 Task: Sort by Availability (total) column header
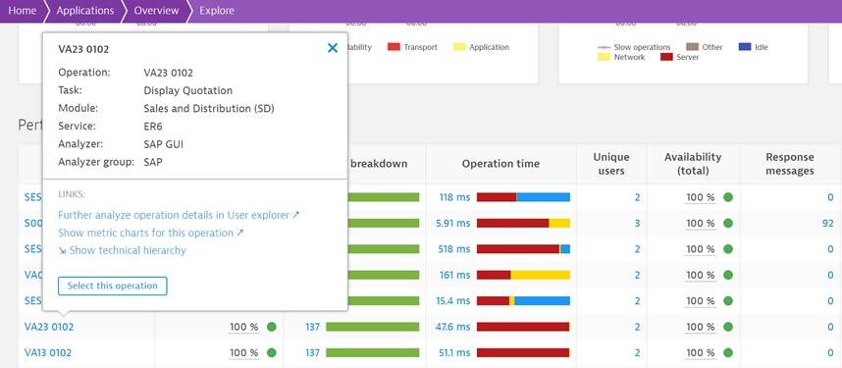coord(693,164)
